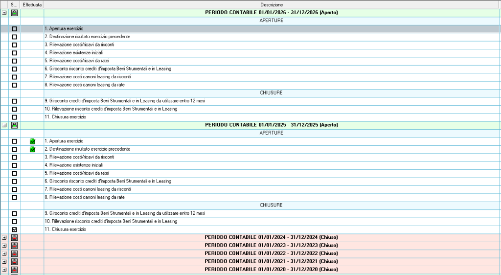Click the red closed padlock for period 2021
The image size is (501, 275).
point(14,261)
